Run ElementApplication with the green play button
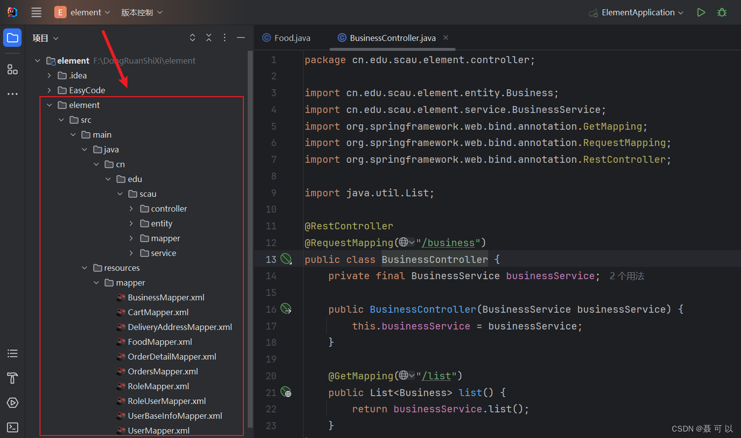Image resolution: width=741 pixels, height=438 pixels. tap(701, 12)
